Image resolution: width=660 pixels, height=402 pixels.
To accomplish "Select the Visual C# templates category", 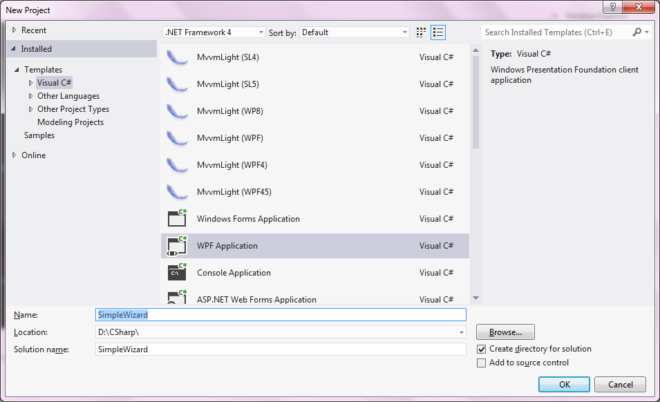I will tap(55, 83).
